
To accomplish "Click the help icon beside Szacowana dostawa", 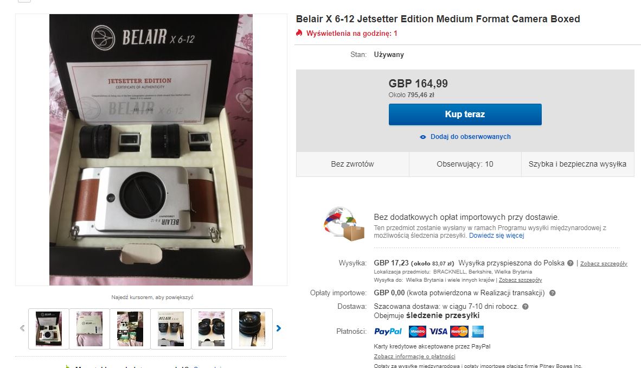I will click(x=525, y=307).
